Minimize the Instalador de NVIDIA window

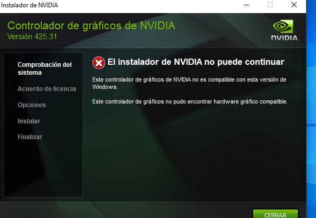click(x=247, y=5)
